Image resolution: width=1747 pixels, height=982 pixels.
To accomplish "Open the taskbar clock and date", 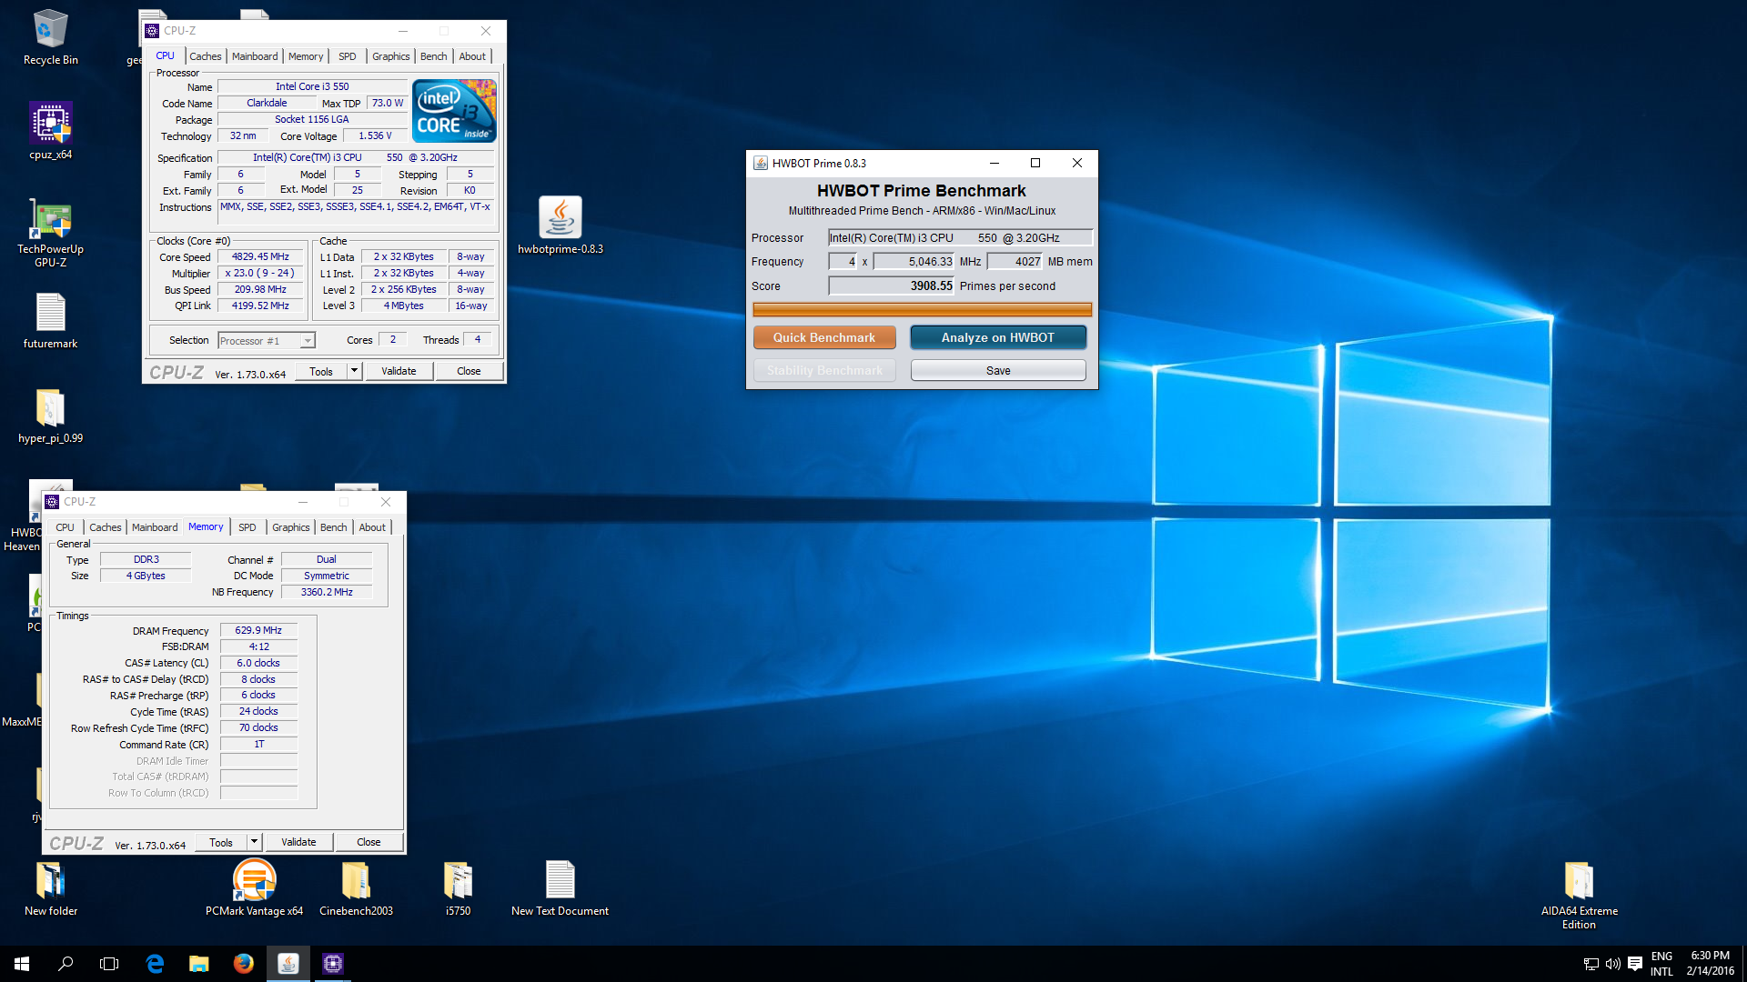I will coord(1709,964).
